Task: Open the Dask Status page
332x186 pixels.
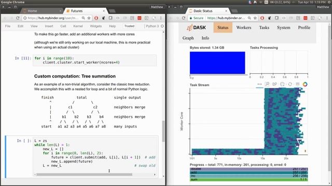Action: click(x=223, y=27)
